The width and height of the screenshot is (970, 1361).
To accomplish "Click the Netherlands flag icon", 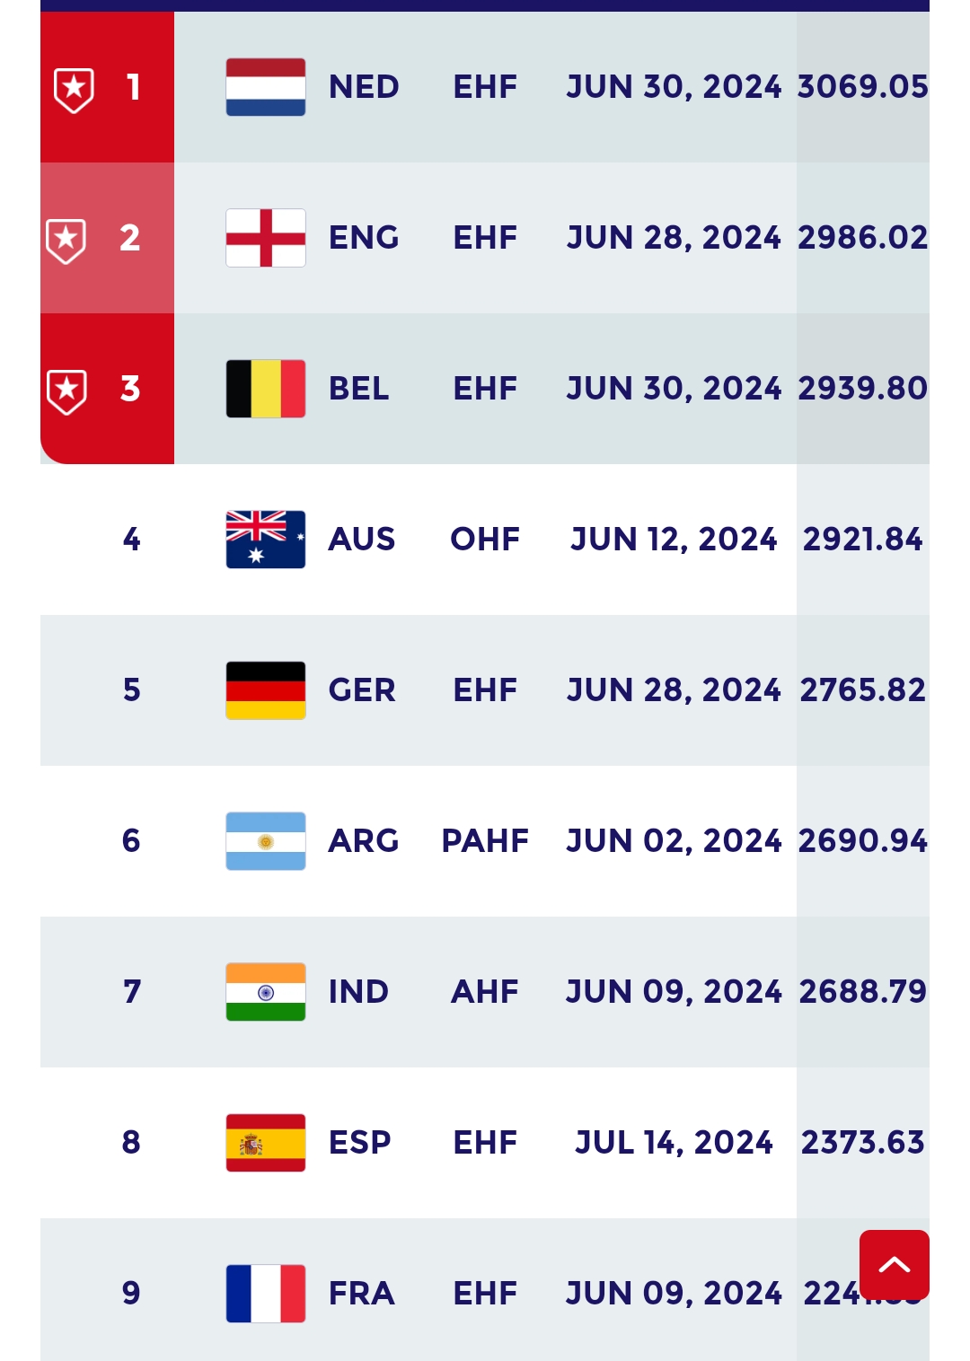I will 265,87.
